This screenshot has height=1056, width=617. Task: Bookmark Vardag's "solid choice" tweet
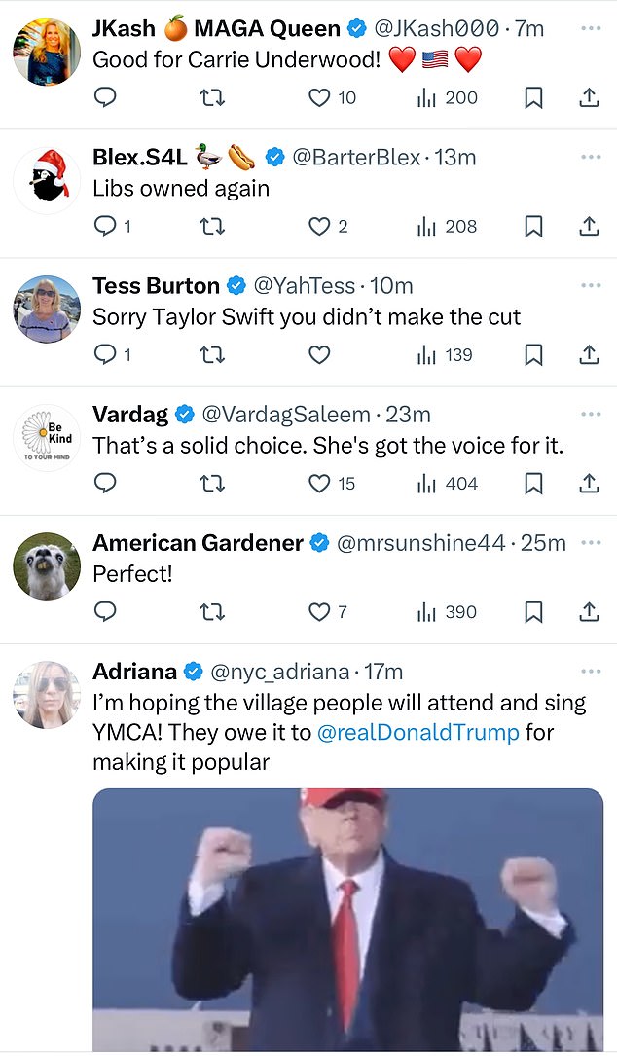tap(533, 483)
